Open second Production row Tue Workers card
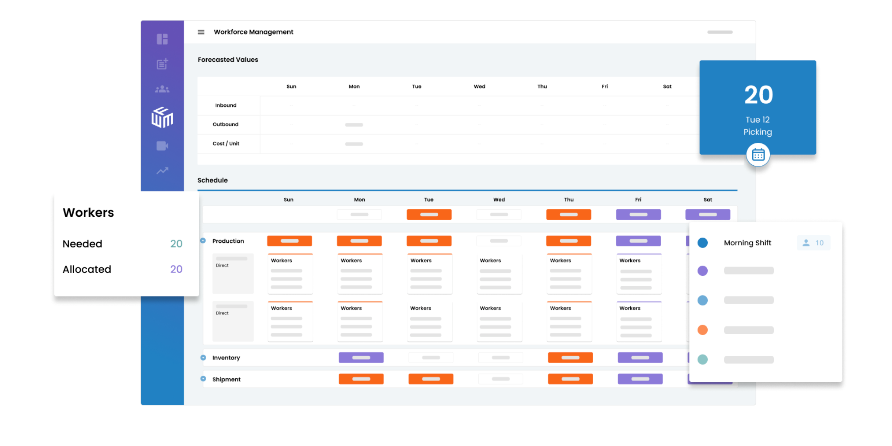Screen dimensions: 892x446 coord(430,321)
